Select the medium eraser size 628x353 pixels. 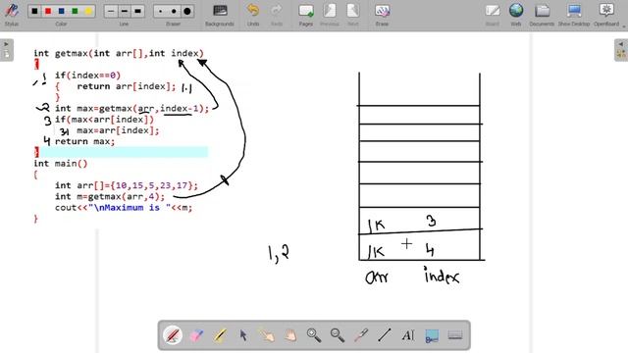point(174,11)
